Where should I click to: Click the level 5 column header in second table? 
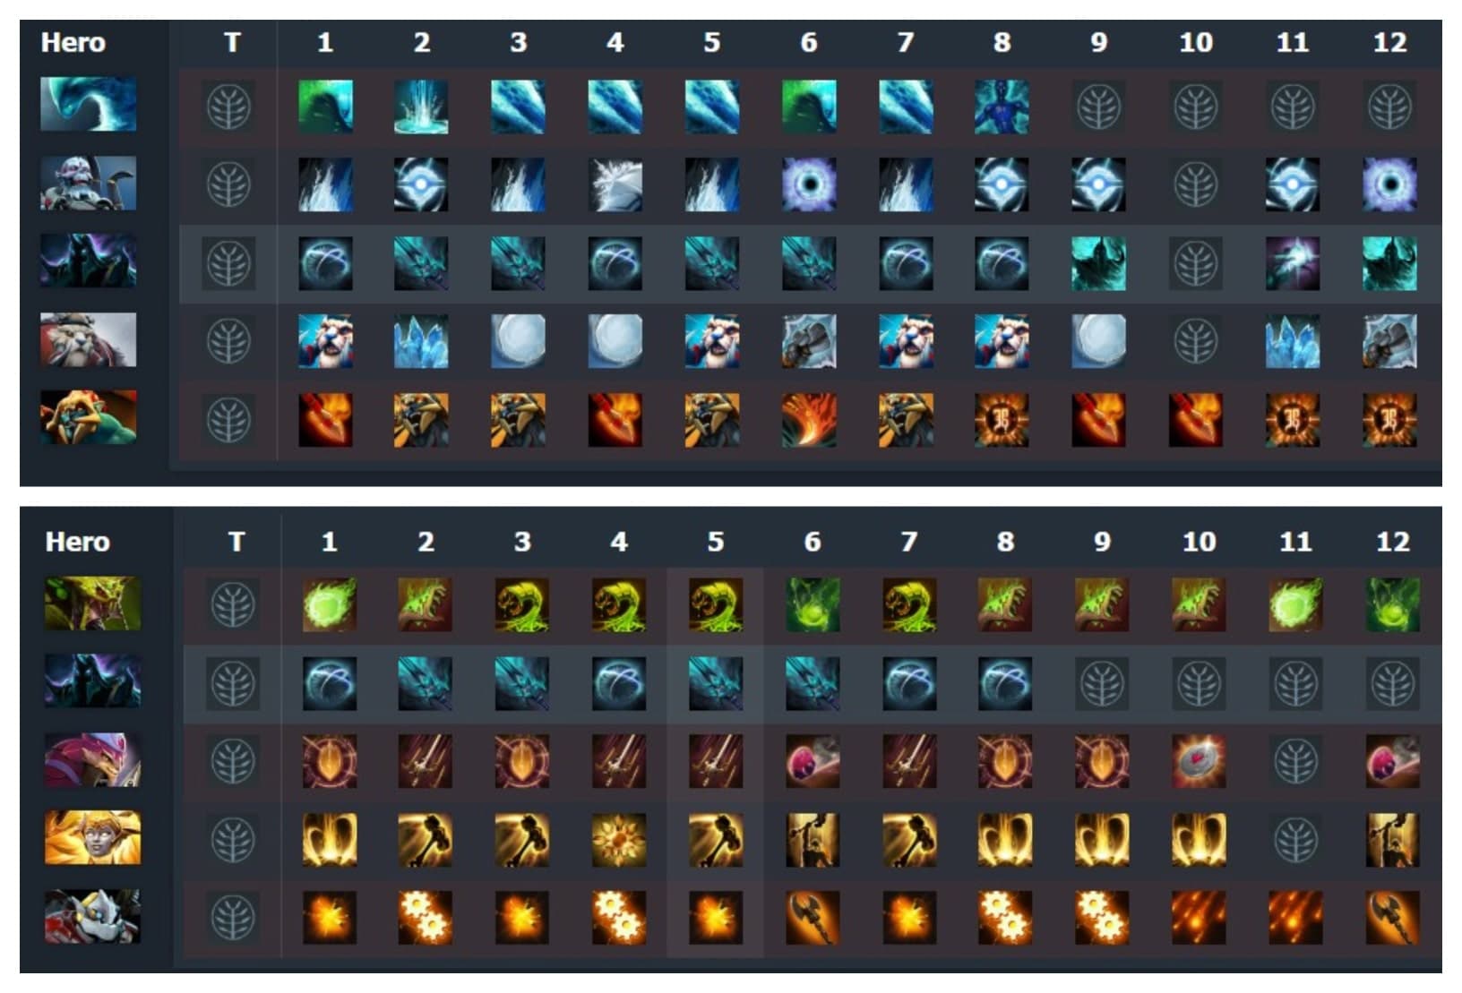715,541
